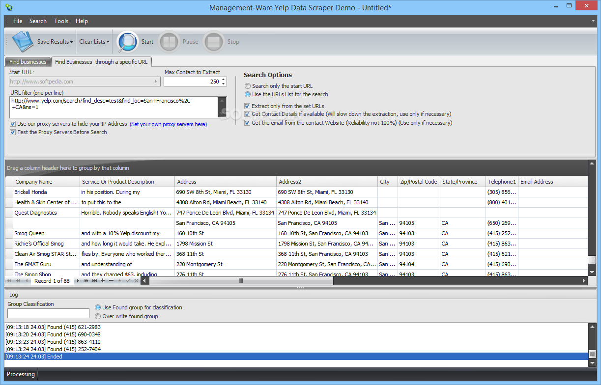Click the Email Address column header

pos(553,182)
